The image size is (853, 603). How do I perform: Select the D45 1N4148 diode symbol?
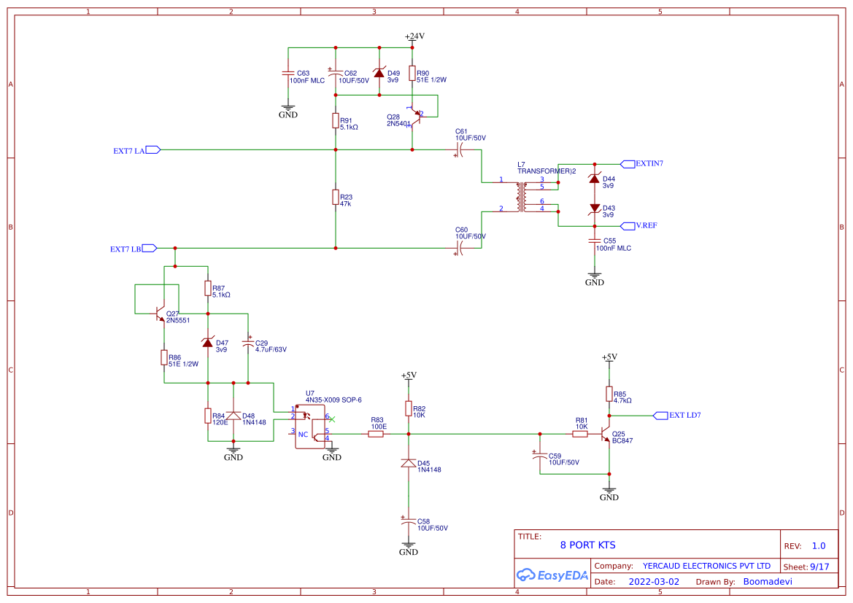[x=409, y=463]
